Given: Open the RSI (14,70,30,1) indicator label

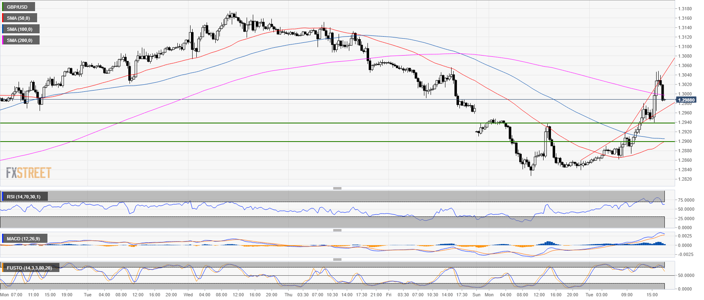Looking at the screenshot, I should 24,197.
